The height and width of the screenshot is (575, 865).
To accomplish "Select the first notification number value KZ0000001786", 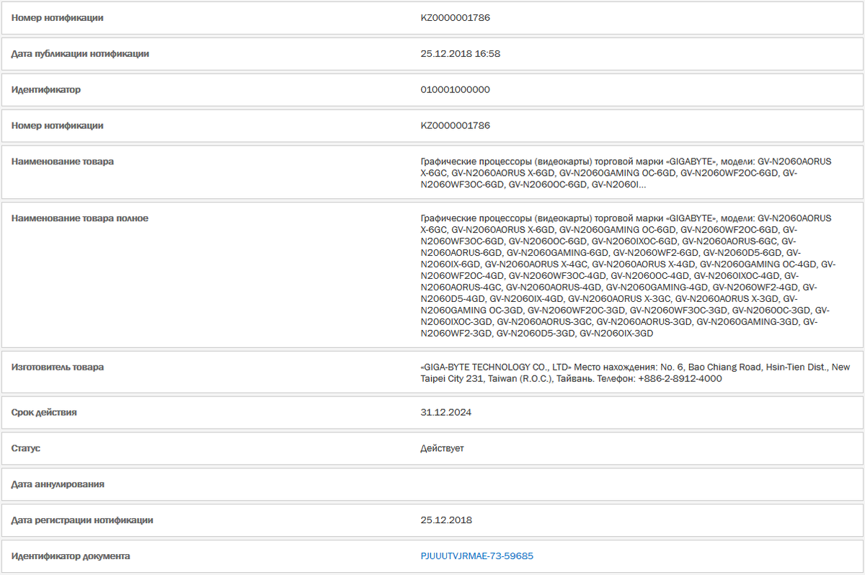I will 455,18.
